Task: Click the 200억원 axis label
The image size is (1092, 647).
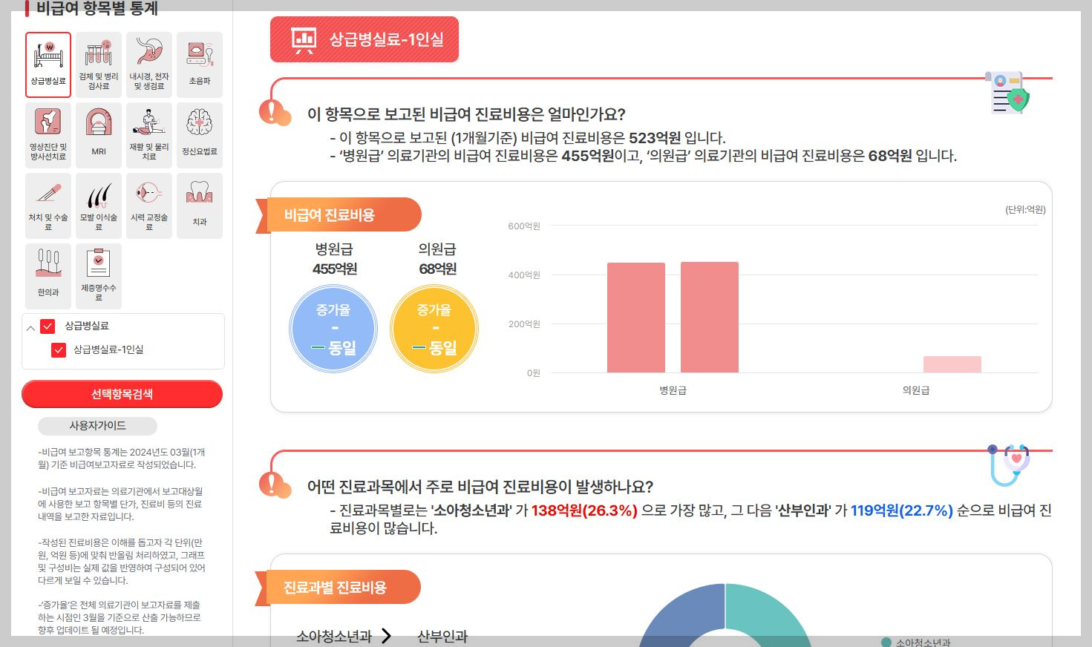Action: click(524, 324)
